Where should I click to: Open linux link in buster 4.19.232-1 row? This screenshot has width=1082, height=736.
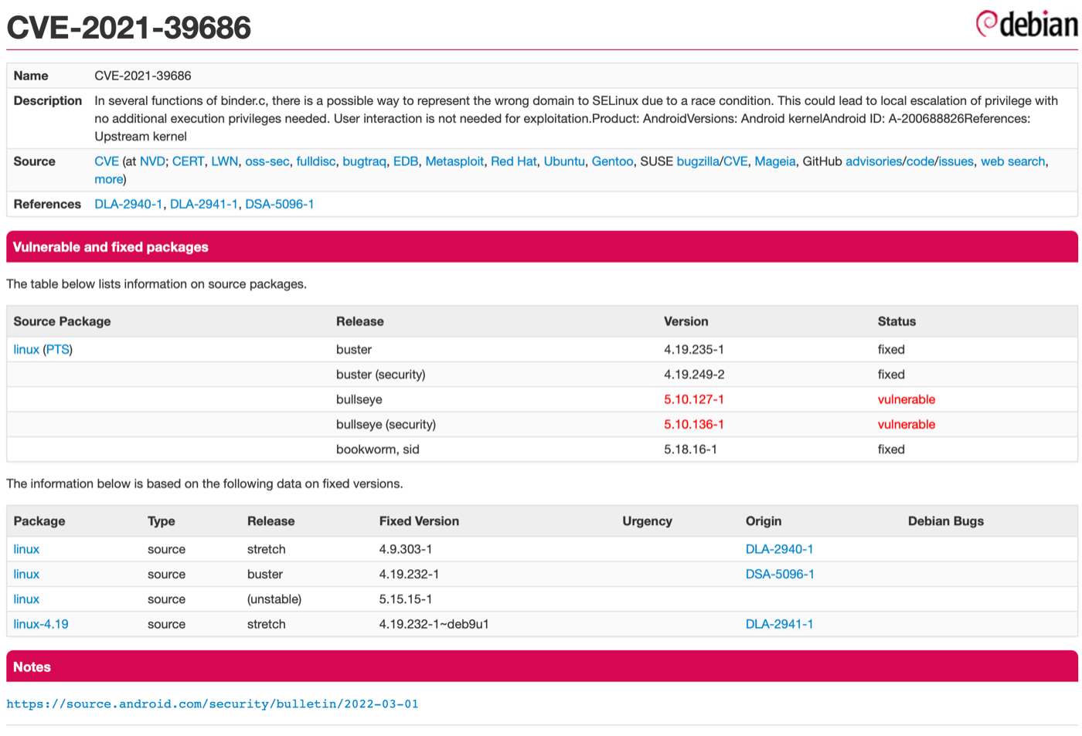coord(26,574)
